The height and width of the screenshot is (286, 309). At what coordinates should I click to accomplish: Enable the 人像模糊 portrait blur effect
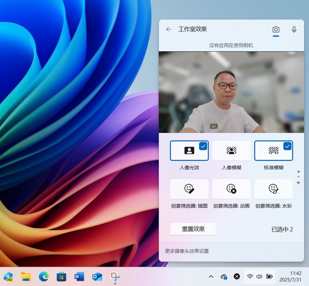coord(231,151)
